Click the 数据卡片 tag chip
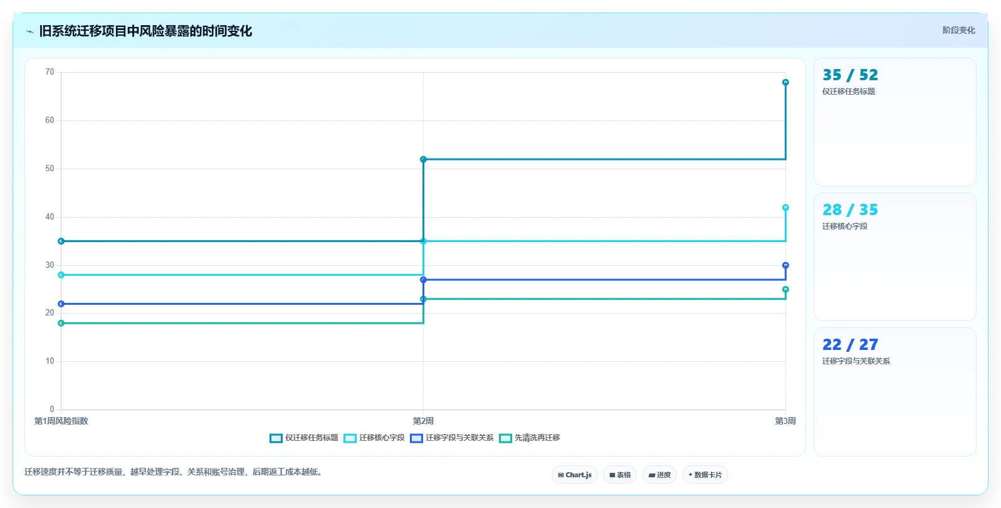1001x508 pixels. click(705, 475)
